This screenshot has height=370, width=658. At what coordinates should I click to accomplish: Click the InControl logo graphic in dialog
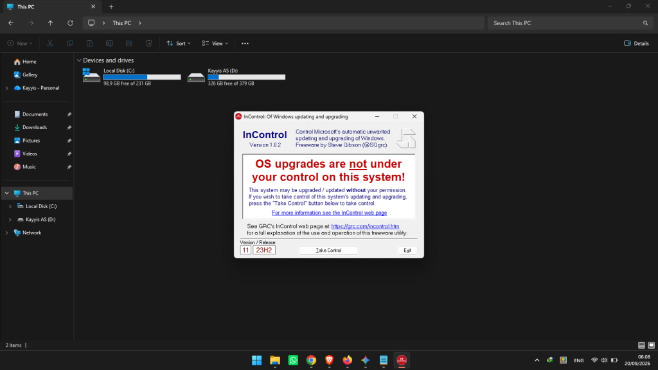click(406, 139)
